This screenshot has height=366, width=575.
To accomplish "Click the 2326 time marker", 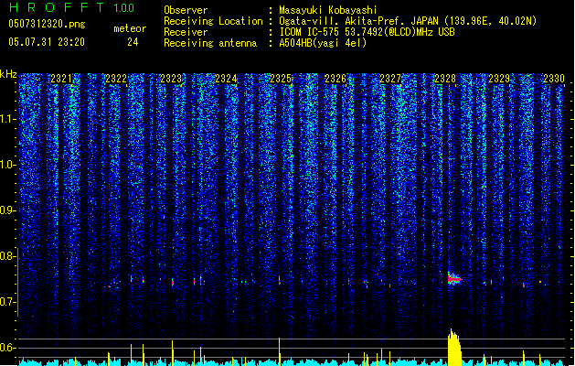I will [335, 79].
